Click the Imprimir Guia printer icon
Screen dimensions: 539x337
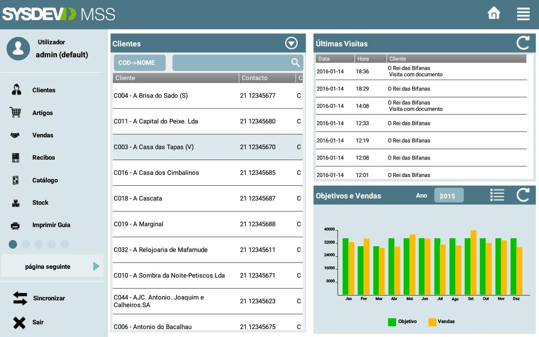pyautogui.click(x=15, y=225)
